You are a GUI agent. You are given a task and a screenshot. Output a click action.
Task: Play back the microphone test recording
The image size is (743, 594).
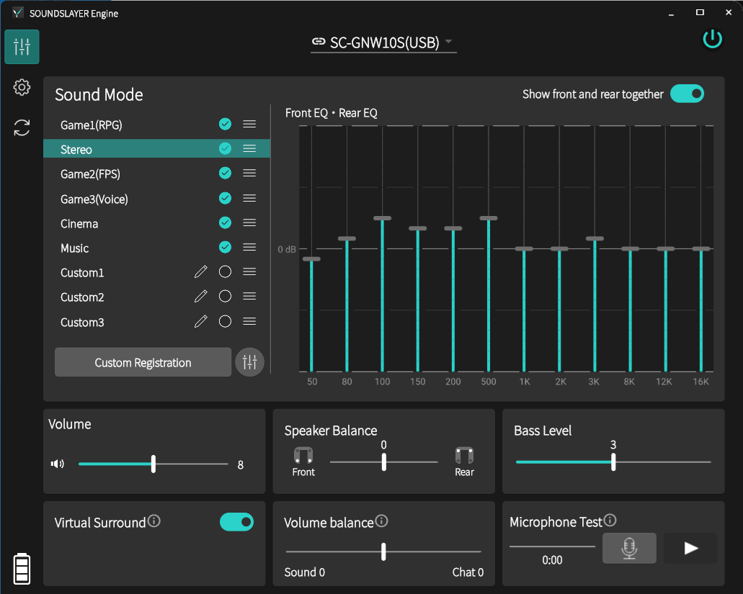click(x=690, y=548)
